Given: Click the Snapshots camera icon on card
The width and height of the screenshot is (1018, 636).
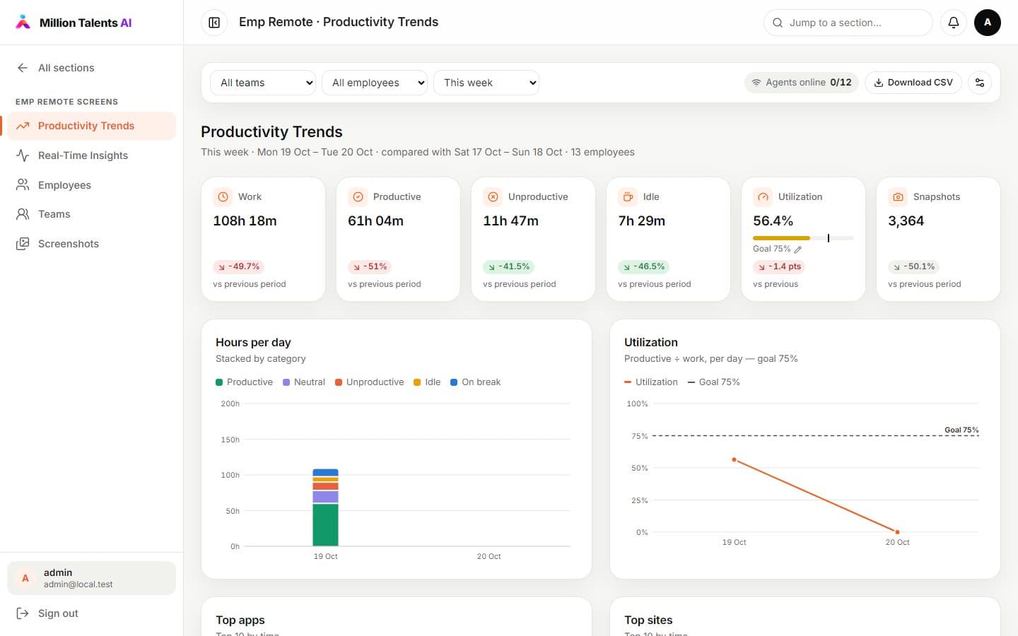Looking at the screenshot, I should click(x=898, y=197).
